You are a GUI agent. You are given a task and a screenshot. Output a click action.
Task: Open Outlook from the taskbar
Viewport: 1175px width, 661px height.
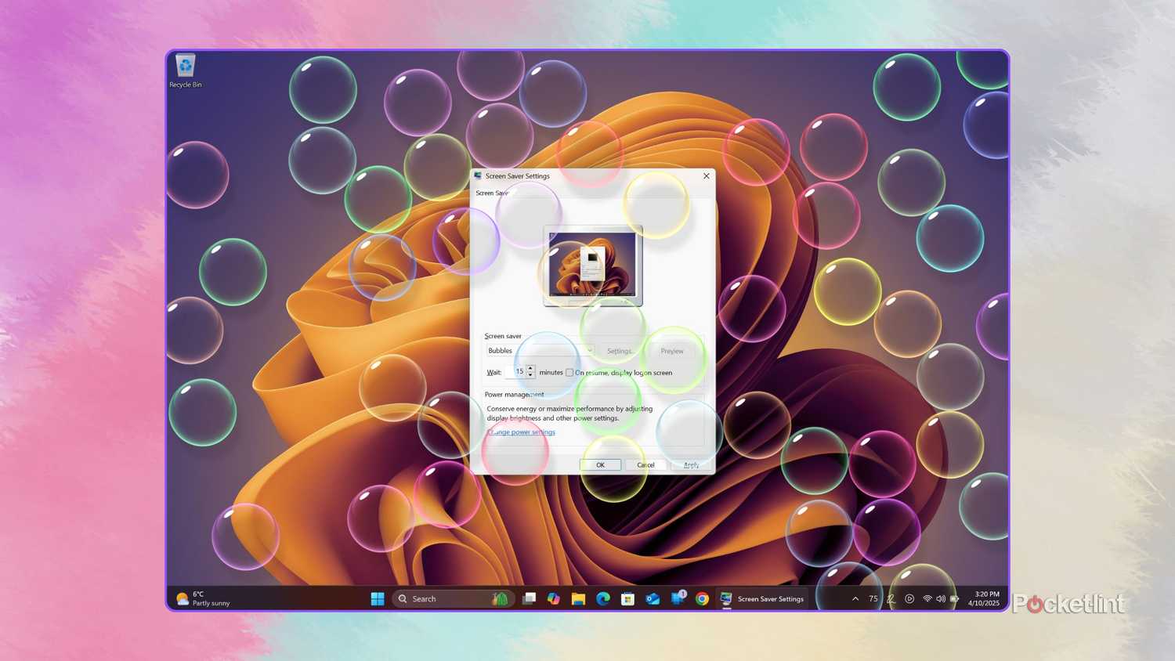tap(653, 598)
